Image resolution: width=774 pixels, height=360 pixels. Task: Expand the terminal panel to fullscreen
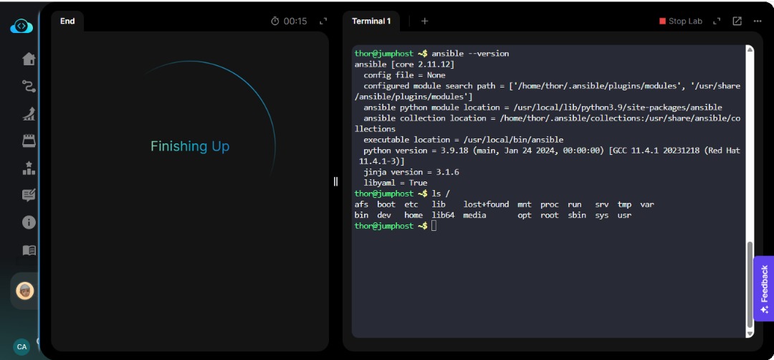pos(717,22)
